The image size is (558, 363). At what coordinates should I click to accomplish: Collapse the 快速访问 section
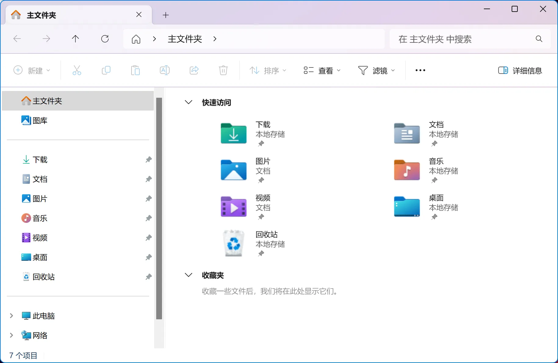tap(189, 102)
